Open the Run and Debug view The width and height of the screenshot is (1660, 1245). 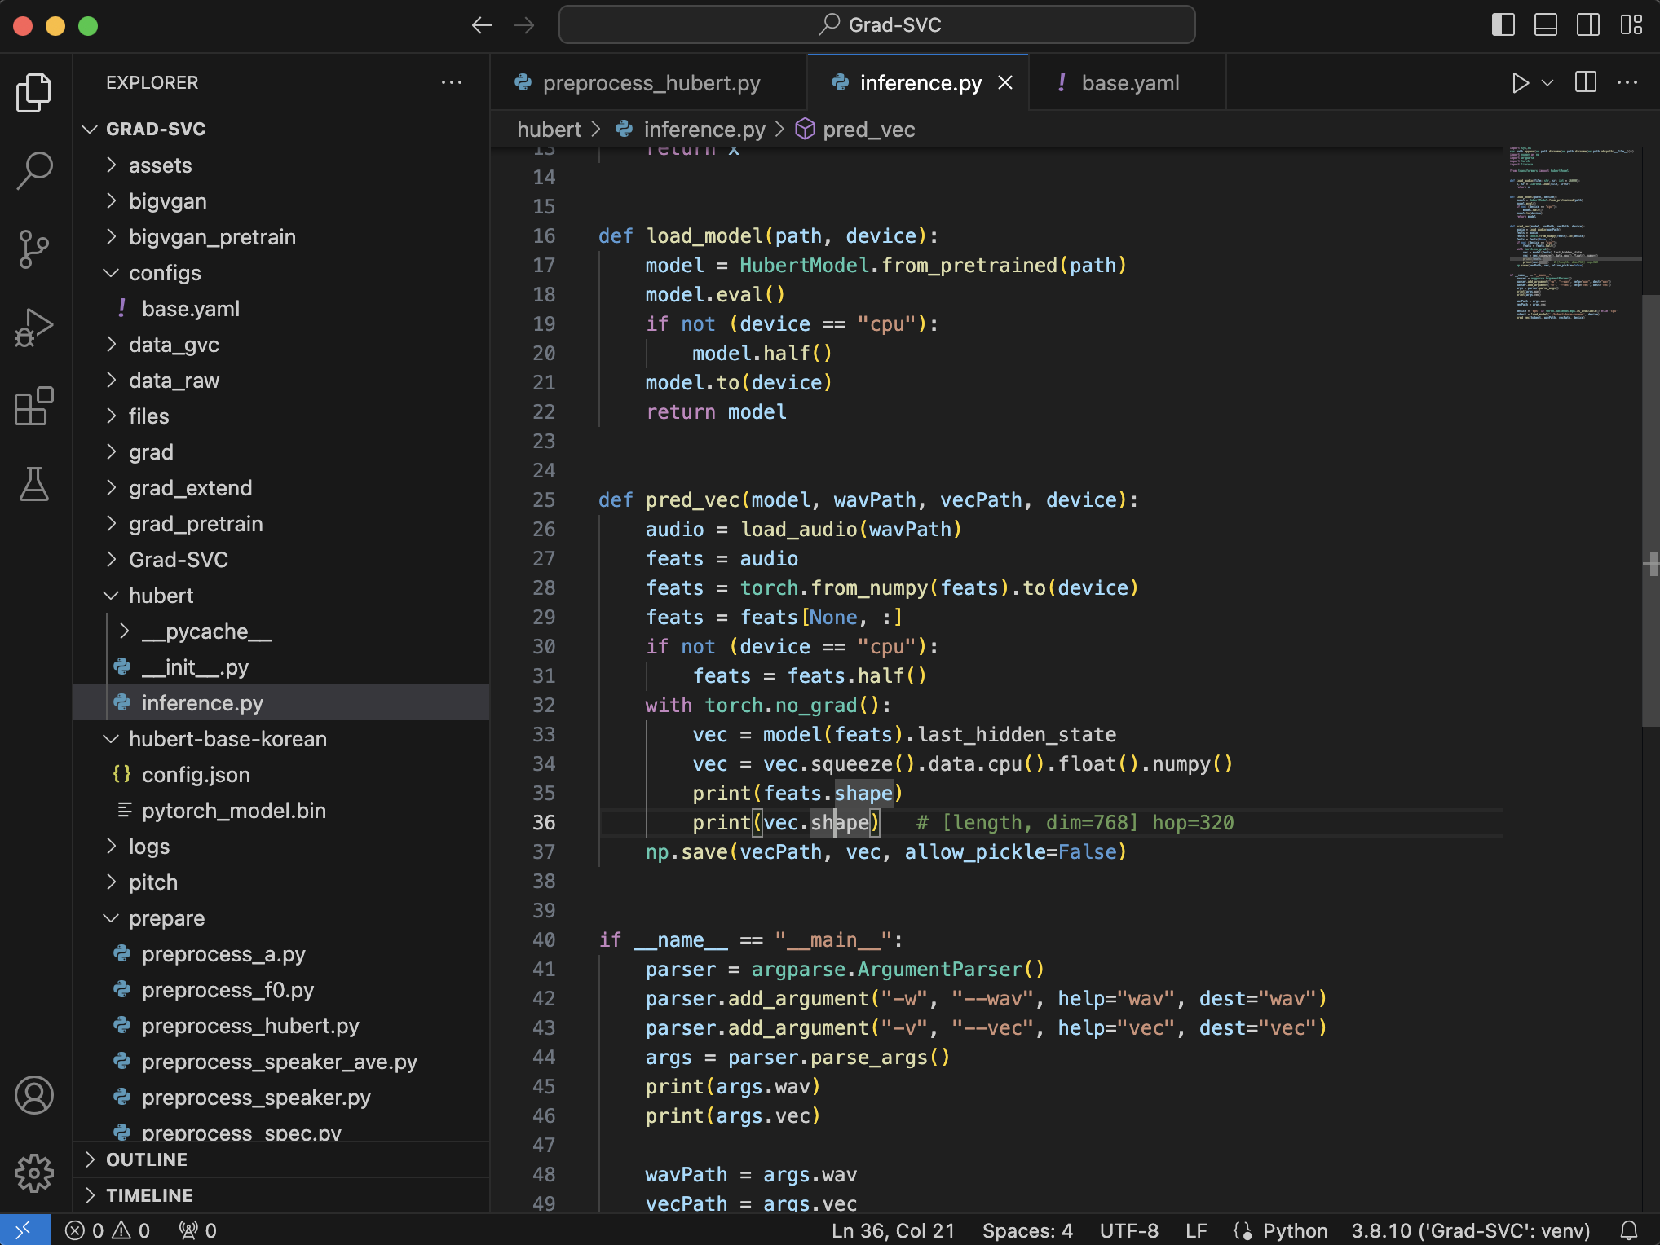[x=34, y=328]
